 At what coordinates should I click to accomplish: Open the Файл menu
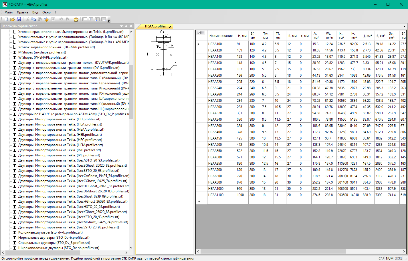9,12
